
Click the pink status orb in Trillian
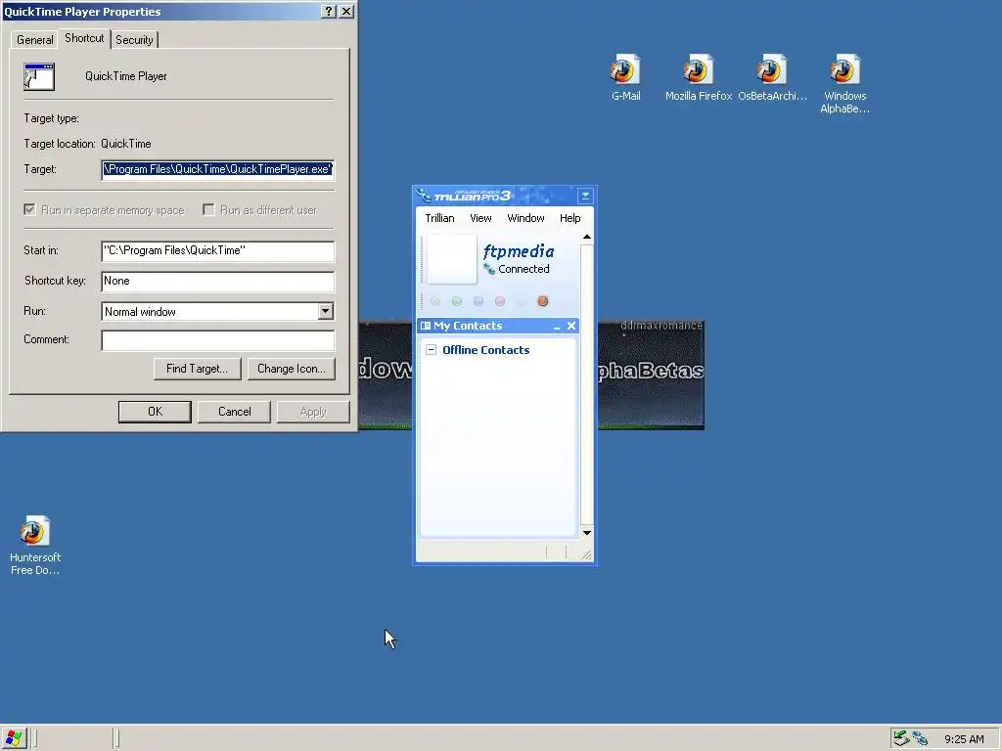pos(500,301)
